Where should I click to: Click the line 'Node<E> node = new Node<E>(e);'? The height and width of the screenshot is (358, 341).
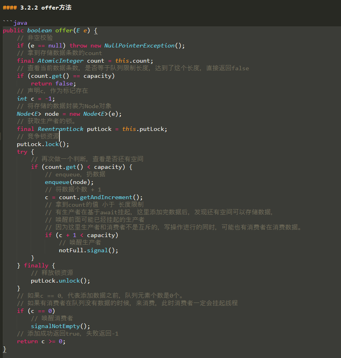tap(69, 114)
